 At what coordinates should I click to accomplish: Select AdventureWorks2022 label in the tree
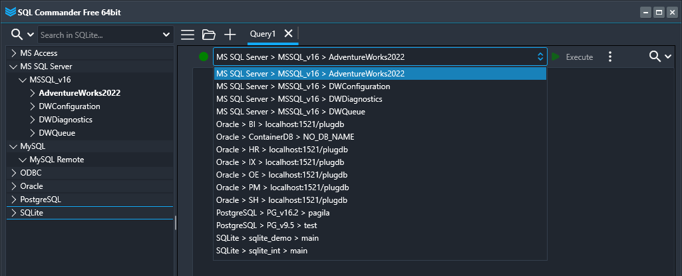[80, 93]
